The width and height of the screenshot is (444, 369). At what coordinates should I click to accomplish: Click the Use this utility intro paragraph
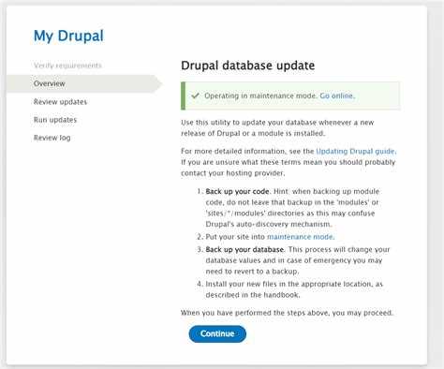[x=277, y=128]
